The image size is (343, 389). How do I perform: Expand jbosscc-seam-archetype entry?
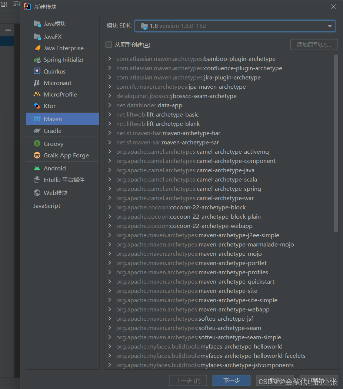110,96
